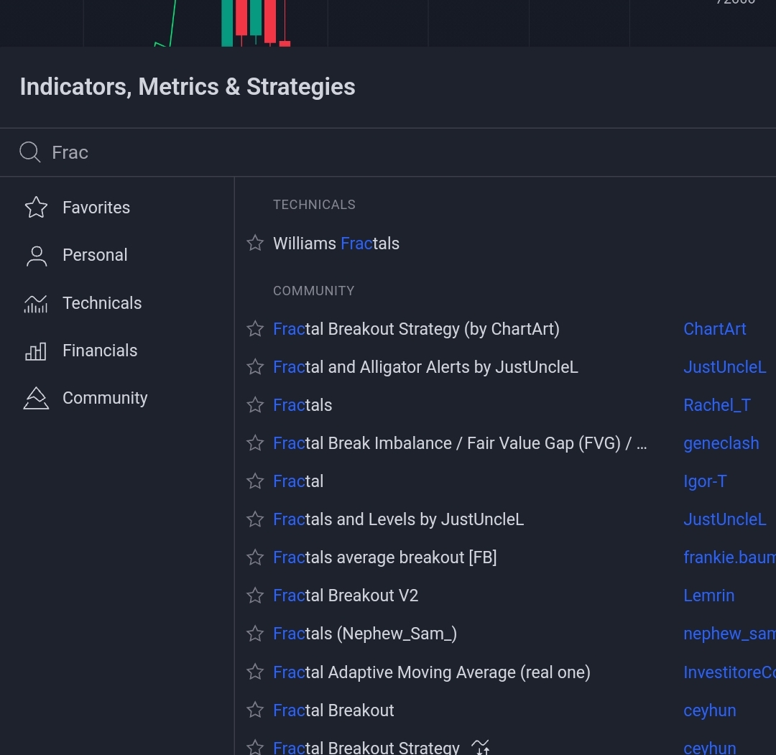Star Fractal Breakout Strategy by ceyhun
The width and height of the screenshot is (776, 755).
[255, 747]
